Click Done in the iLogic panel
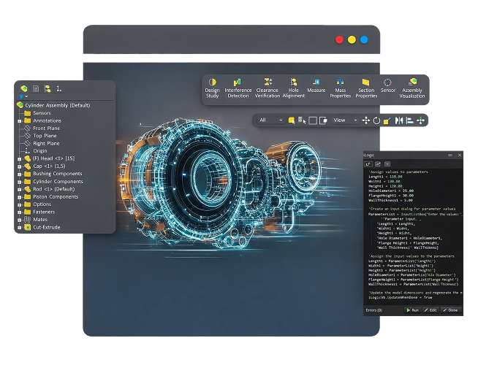The height and width of the screenshot is (365, 478). coord(450,310)
